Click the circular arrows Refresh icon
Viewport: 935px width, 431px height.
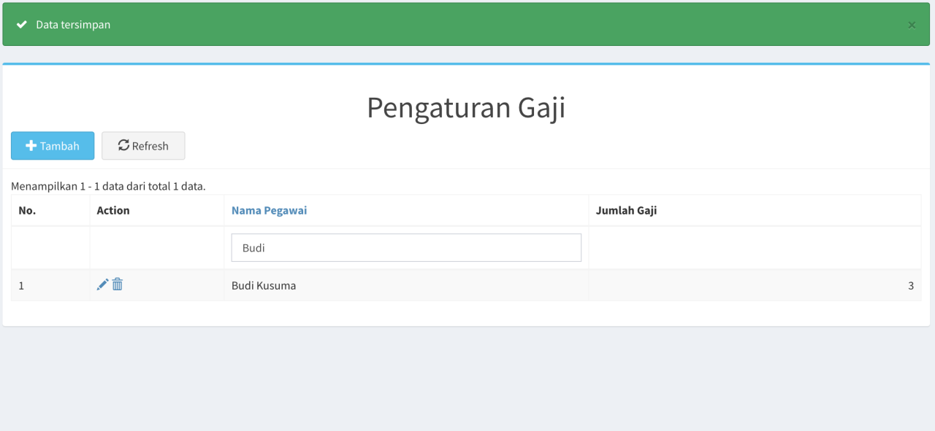click(123, 145)
